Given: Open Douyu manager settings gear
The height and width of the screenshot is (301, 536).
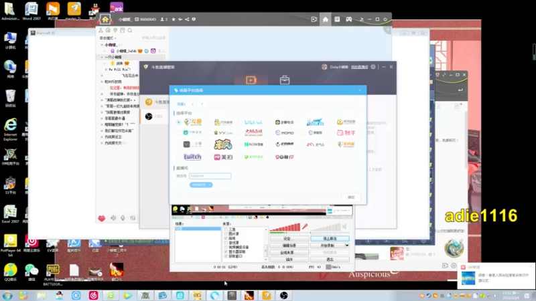Looking at the screenshot, I should (373, 67).
